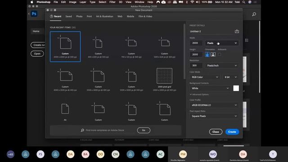Open the 8 bit depth dropdown

tap(230, 77)
